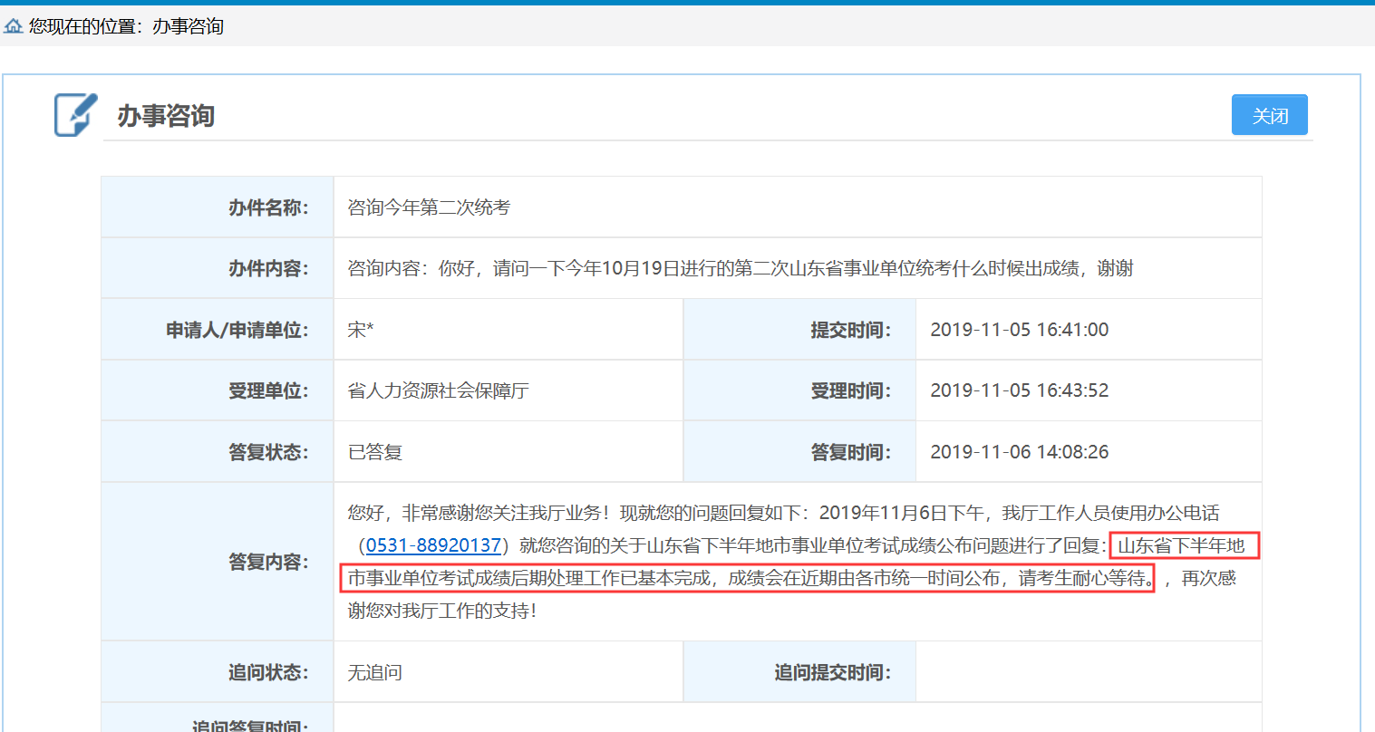
Task: Select applicant name 宋*
Action: 361,330
